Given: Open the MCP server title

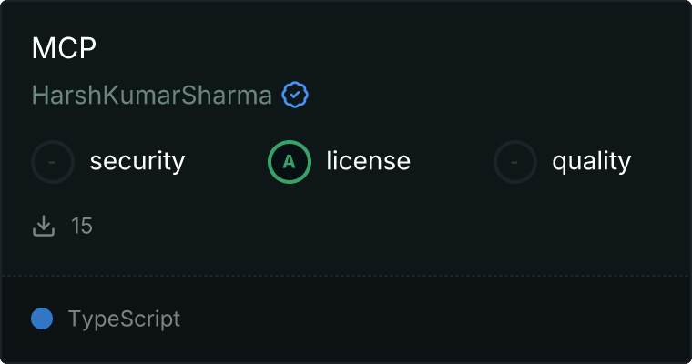Looking at the screenshot, I should point(64,47).
